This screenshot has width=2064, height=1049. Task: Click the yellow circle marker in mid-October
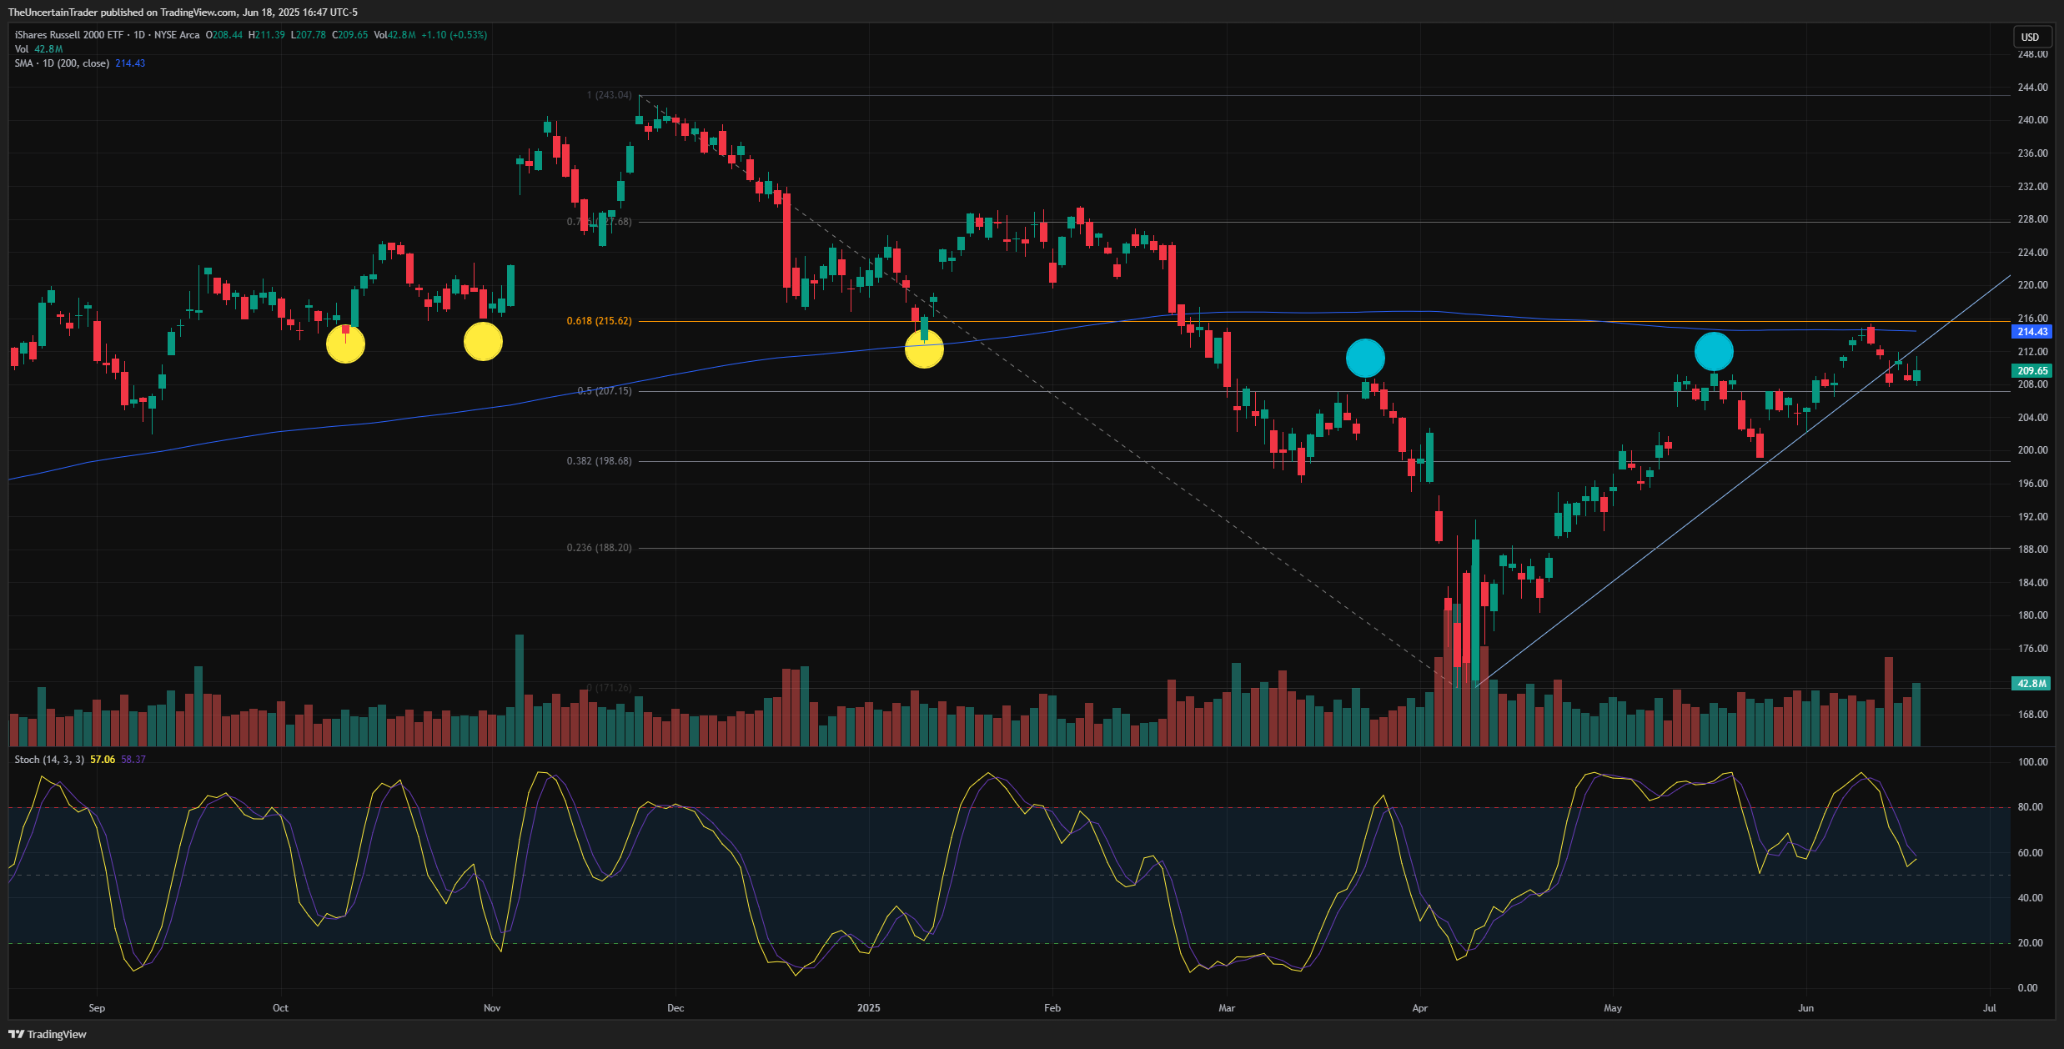point(345,344)
